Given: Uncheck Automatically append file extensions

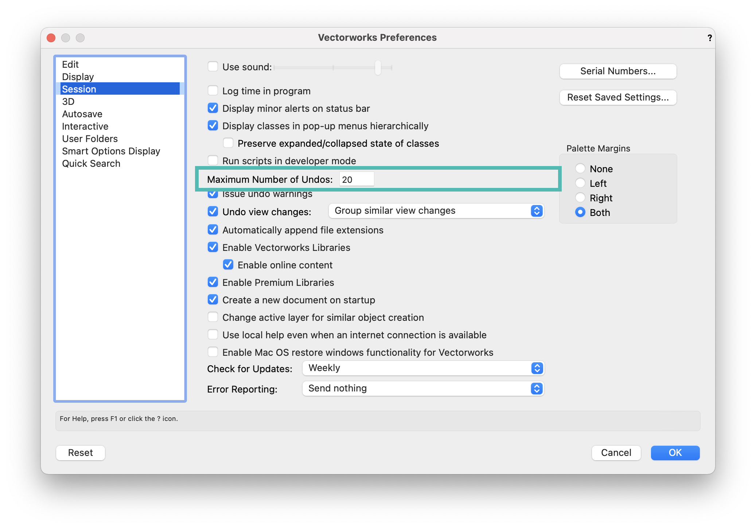Looking at the screenshot, I should [213, 230].
